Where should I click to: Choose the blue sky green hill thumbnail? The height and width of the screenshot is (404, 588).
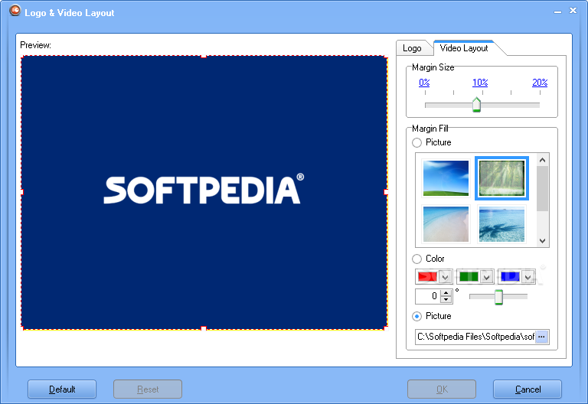tap(446, 178)
